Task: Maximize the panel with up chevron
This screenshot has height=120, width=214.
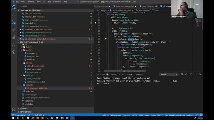Action: tap(196, 74)
